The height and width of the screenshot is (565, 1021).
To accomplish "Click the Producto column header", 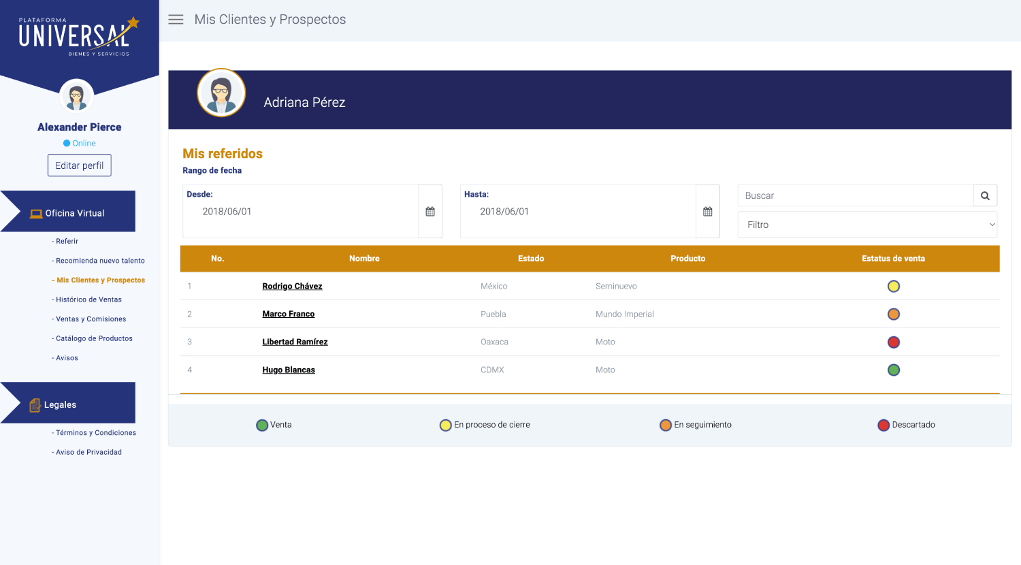I will point(687,259).
